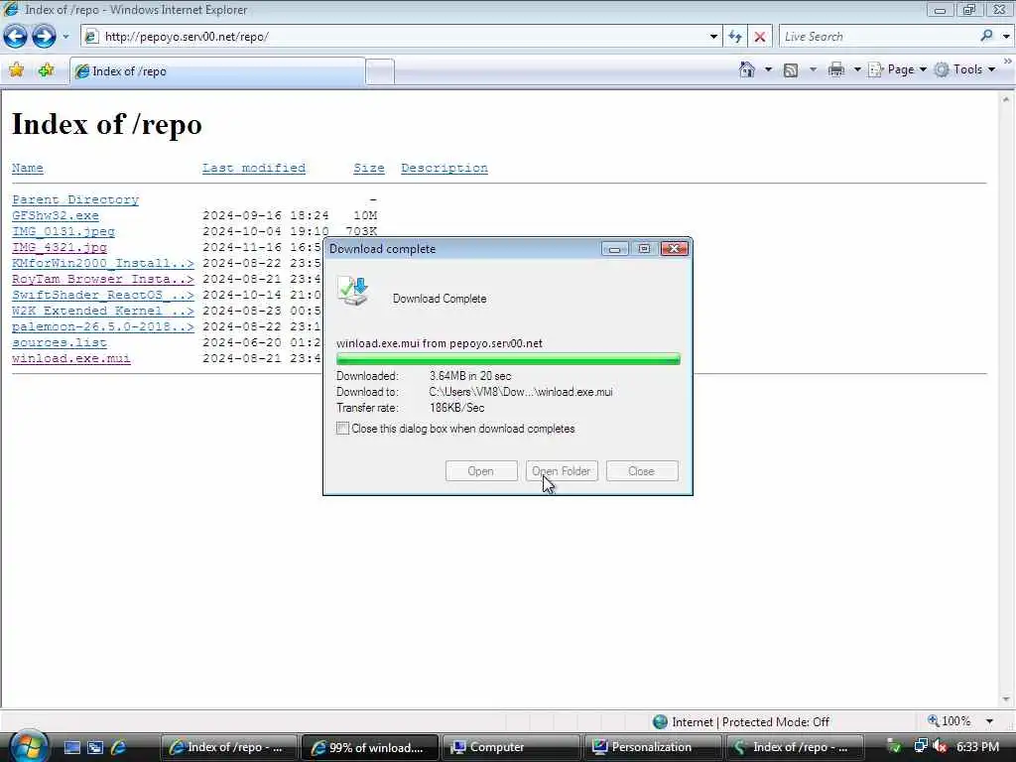Switch to Computer taskbar window
1016x762 pixels.
(x=511, y=747)
